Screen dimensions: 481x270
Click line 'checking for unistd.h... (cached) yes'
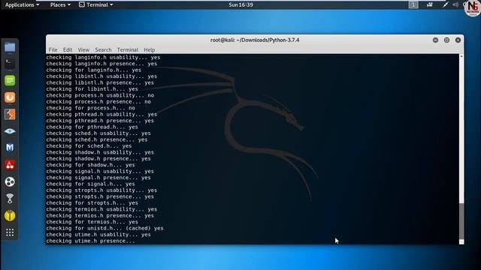pyautogui.click(x=105, y=228)
